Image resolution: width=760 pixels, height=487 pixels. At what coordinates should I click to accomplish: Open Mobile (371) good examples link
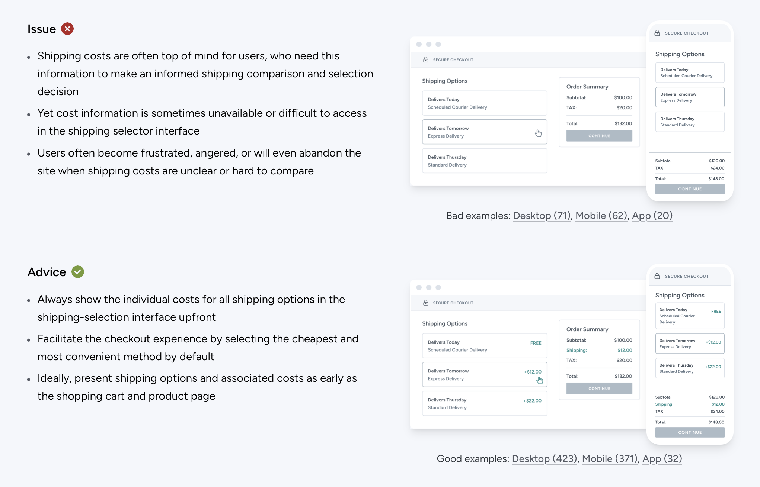[610, 459]
